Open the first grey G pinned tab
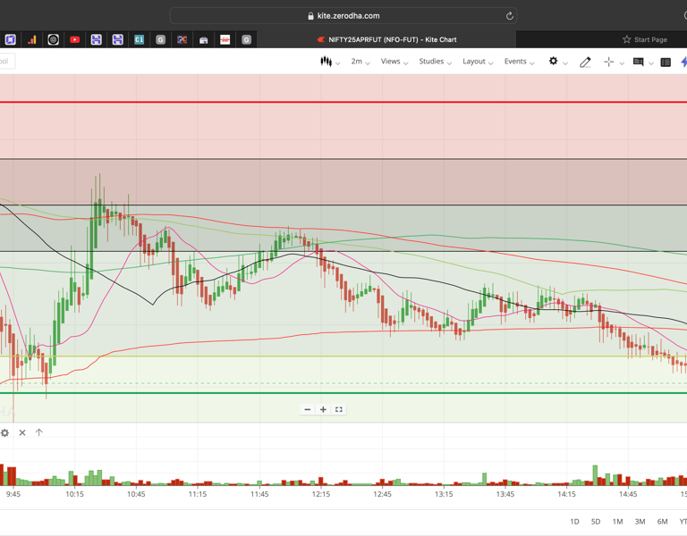687x536 pixels. pyautogui.click(x=160, y=40)
